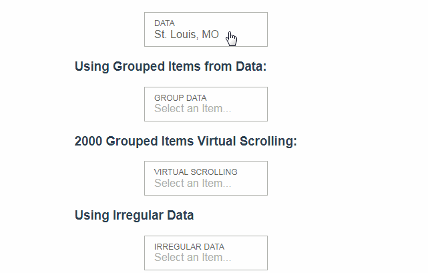Click 'Select an Item...' placeholder under Group Data
Viewport: 428px width, 273px height.
point(192,109)
